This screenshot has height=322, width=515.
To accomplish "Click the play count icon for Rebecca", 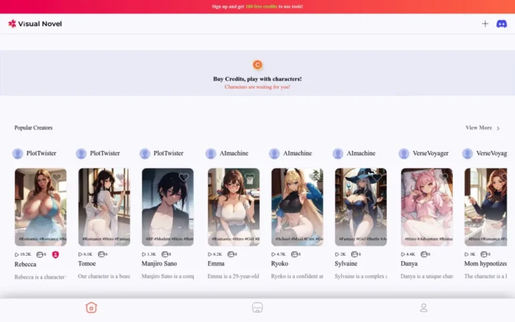I will point(17,255).
